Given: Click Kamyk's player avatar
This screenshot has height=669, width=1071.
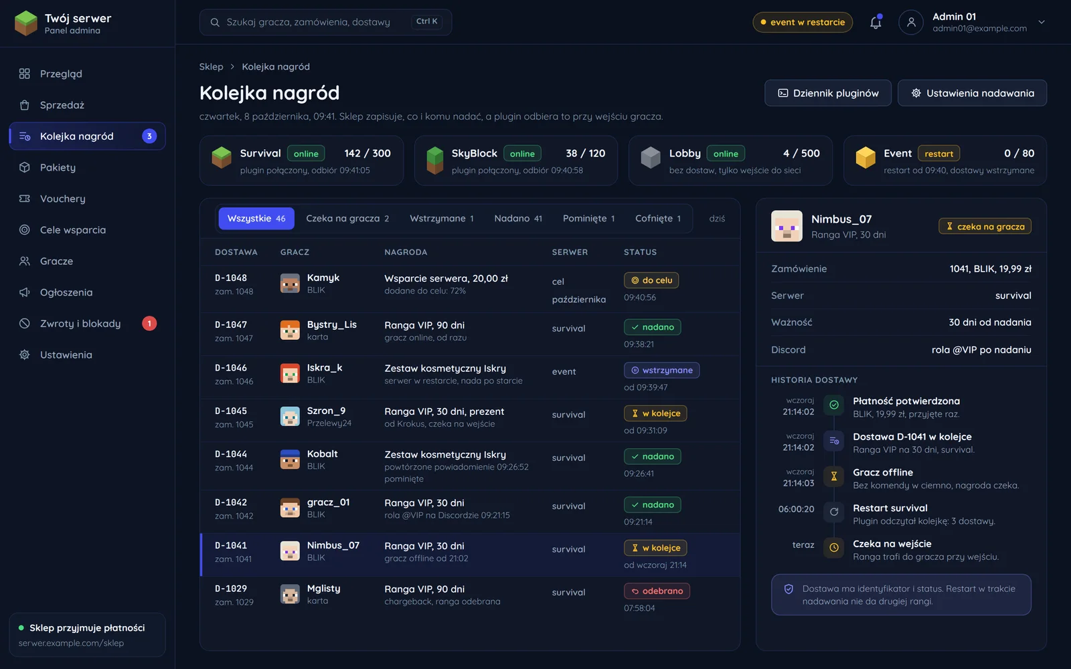Looking at the screenshot, I should click(290, 283).
